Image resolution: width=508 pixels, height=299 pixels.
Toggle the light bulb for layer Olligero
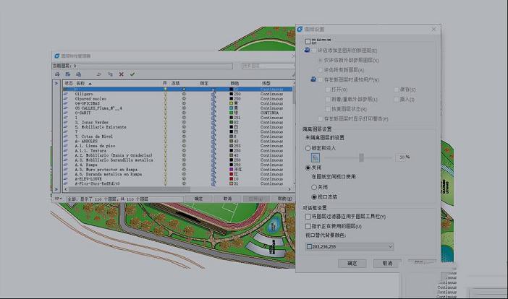165,94
